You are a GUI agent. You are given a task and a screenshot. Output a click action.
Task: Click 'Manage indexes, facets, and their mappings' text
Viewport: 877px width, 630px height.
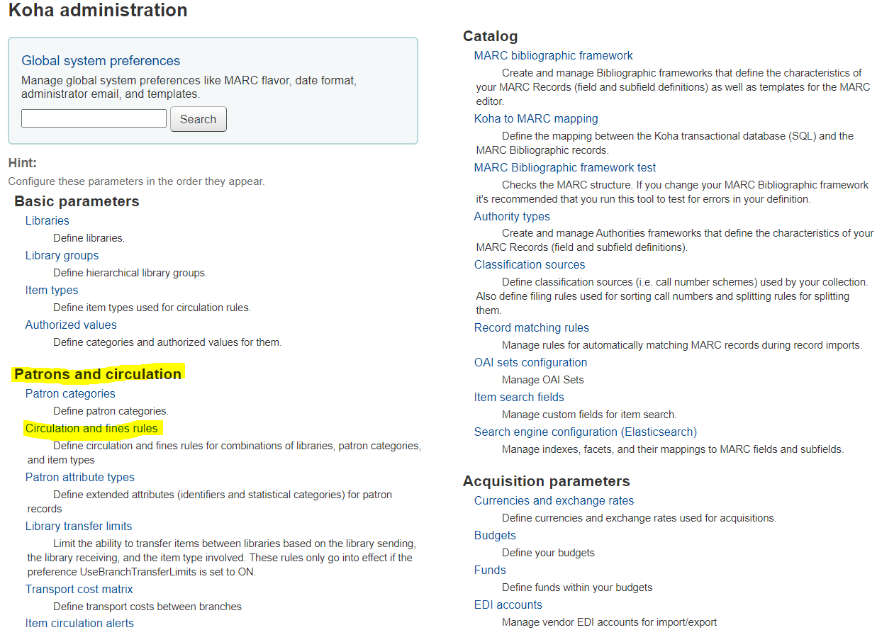tap(673, 449)
